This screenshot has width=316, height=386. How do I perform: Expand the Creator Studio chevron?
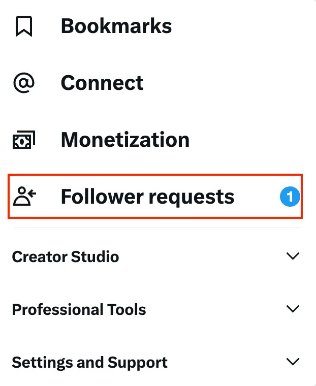tap(293, 256)
